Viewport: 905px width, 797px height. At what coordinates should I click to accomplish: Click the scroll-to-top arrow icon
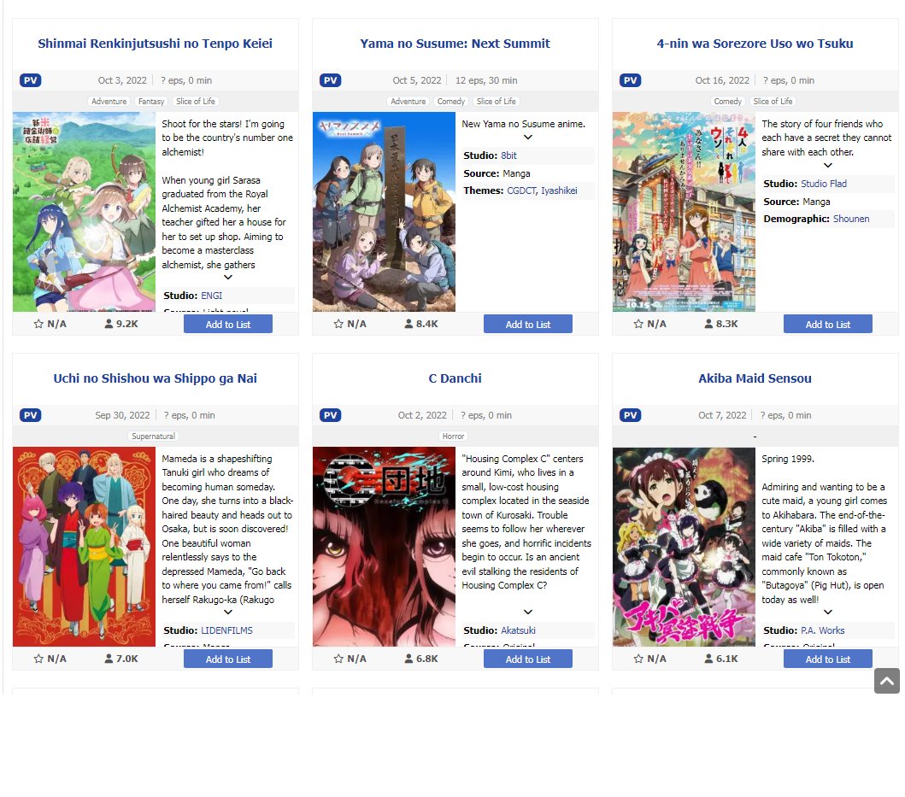coord(886,681)
